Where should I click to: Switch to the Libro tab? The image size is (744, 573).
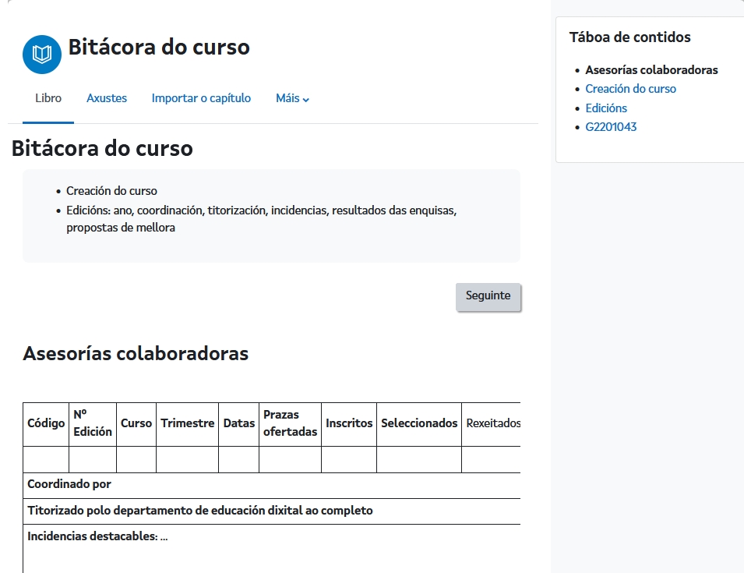click(48, 98)
